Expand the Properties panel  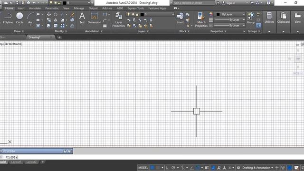point(218,31)
